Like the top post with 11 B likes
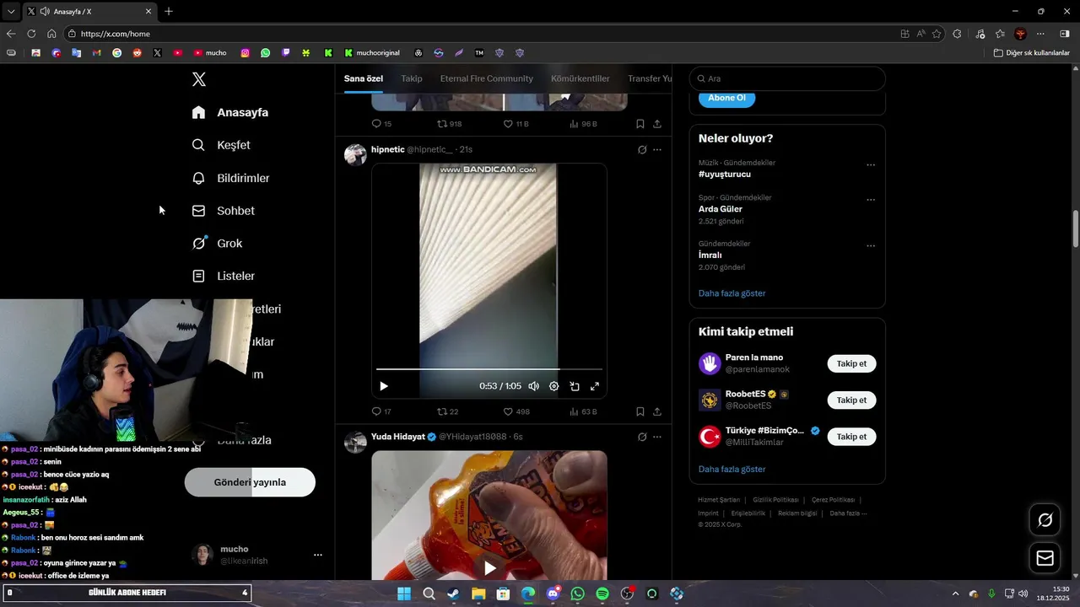Viewport: 1080px width, 607px height. (516, 124)
